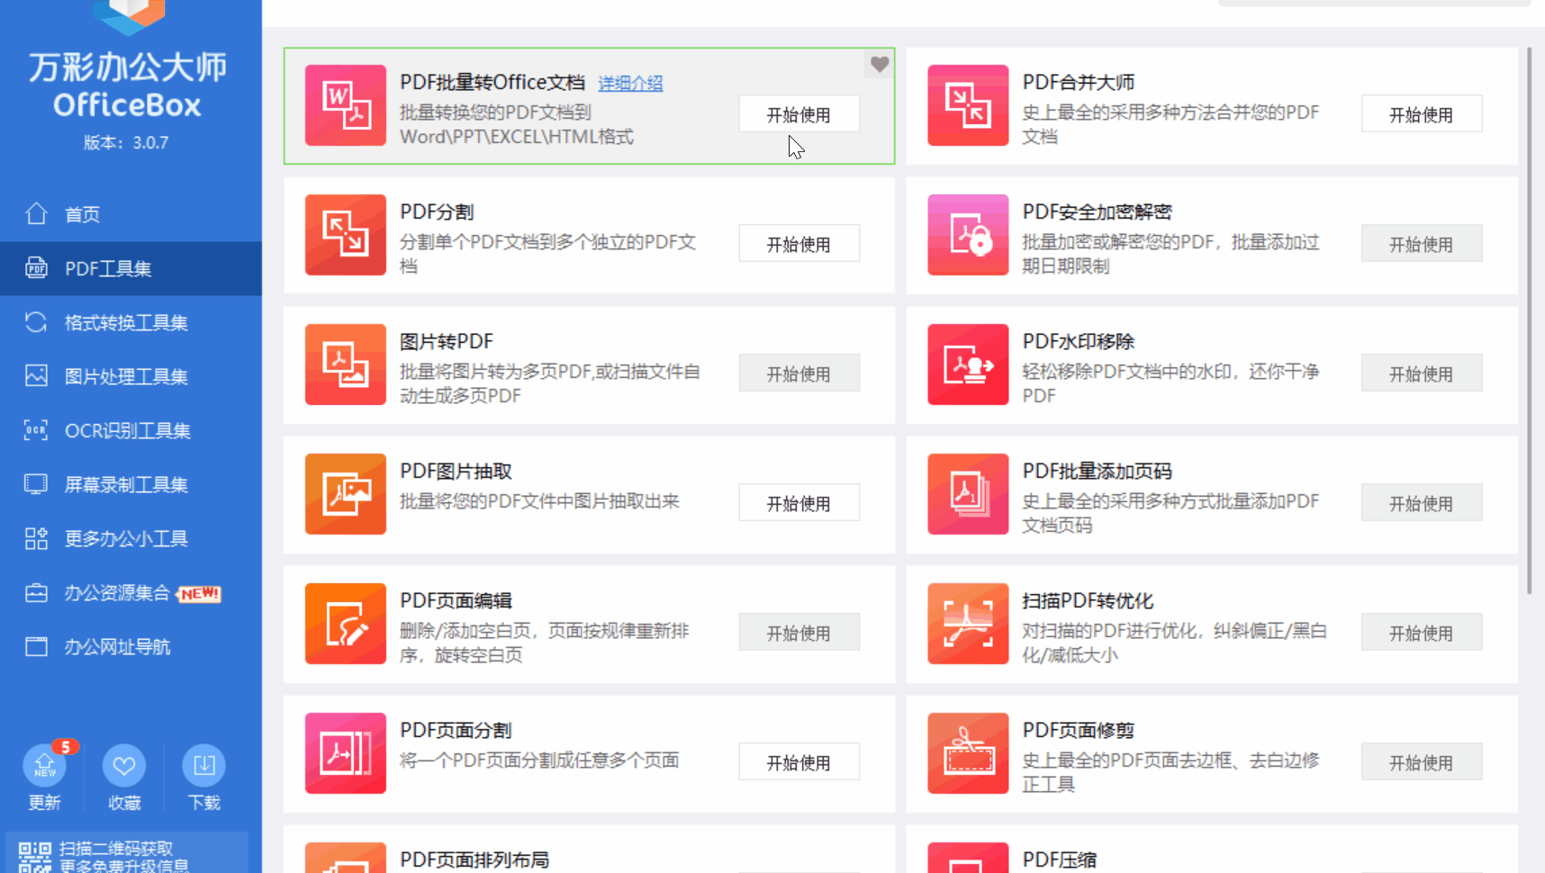The image size is (1545, 873).
Task: Click 开始使用 for PDF批量转Office文档
Action: (799, 114)
